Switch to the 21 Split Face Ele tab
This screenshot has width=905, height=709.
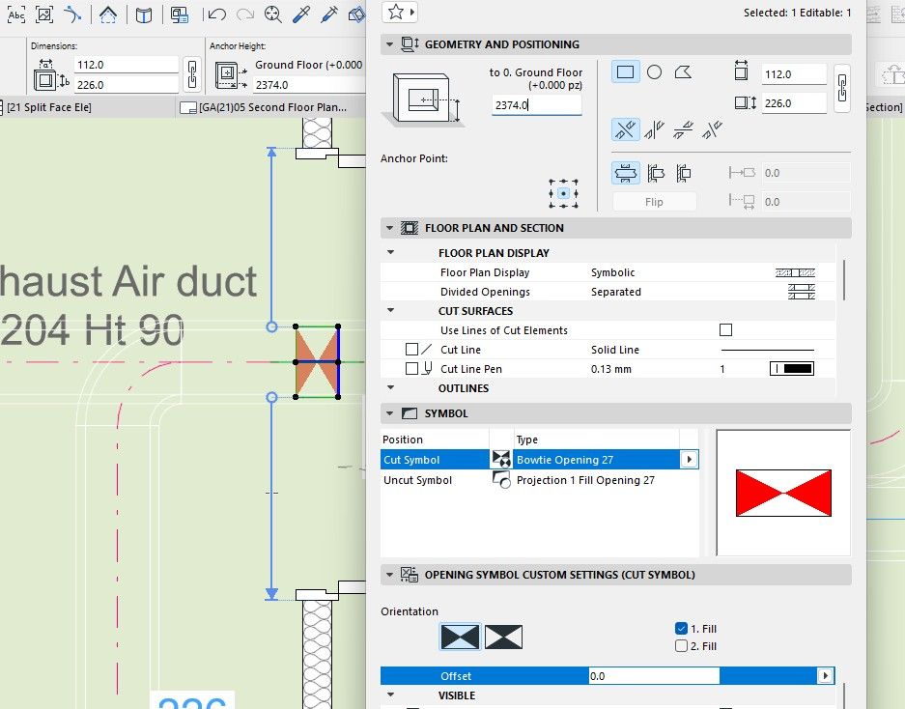pyautogui.click(x=49, y=107)
